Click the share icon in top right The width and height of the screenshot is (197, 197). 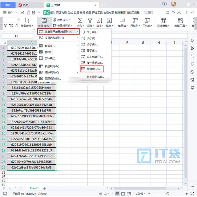179,13
